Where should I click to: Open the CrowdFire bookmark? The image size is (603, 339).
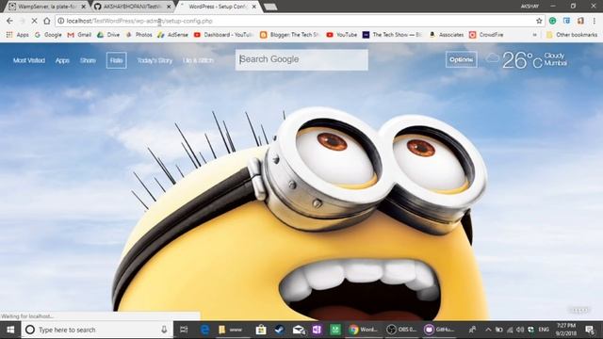(486, 35)
